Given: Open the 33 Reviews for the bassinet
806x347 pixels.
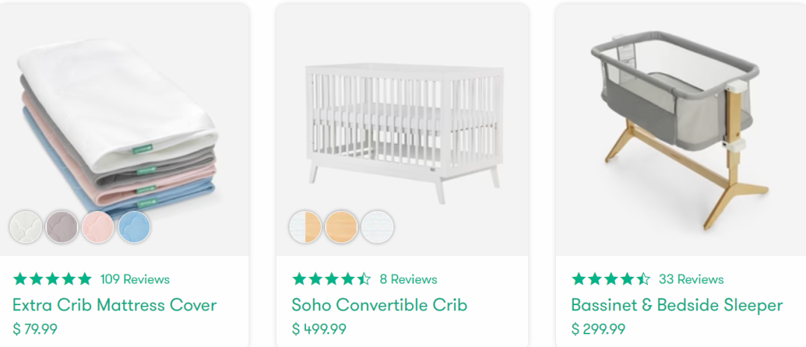Looking at the screenshot, I should coord(691,279).
